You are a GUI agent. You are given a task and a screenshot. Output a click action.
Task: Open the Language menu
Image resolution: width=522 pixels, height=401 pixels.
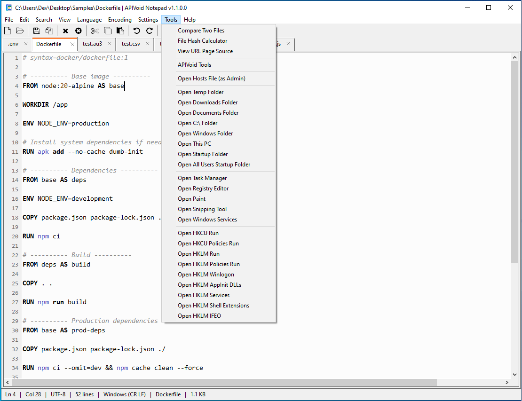[89, 20]
